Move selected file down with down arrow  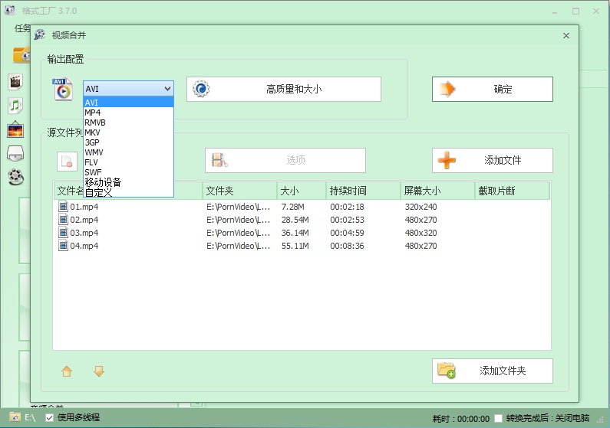[99, 371]
